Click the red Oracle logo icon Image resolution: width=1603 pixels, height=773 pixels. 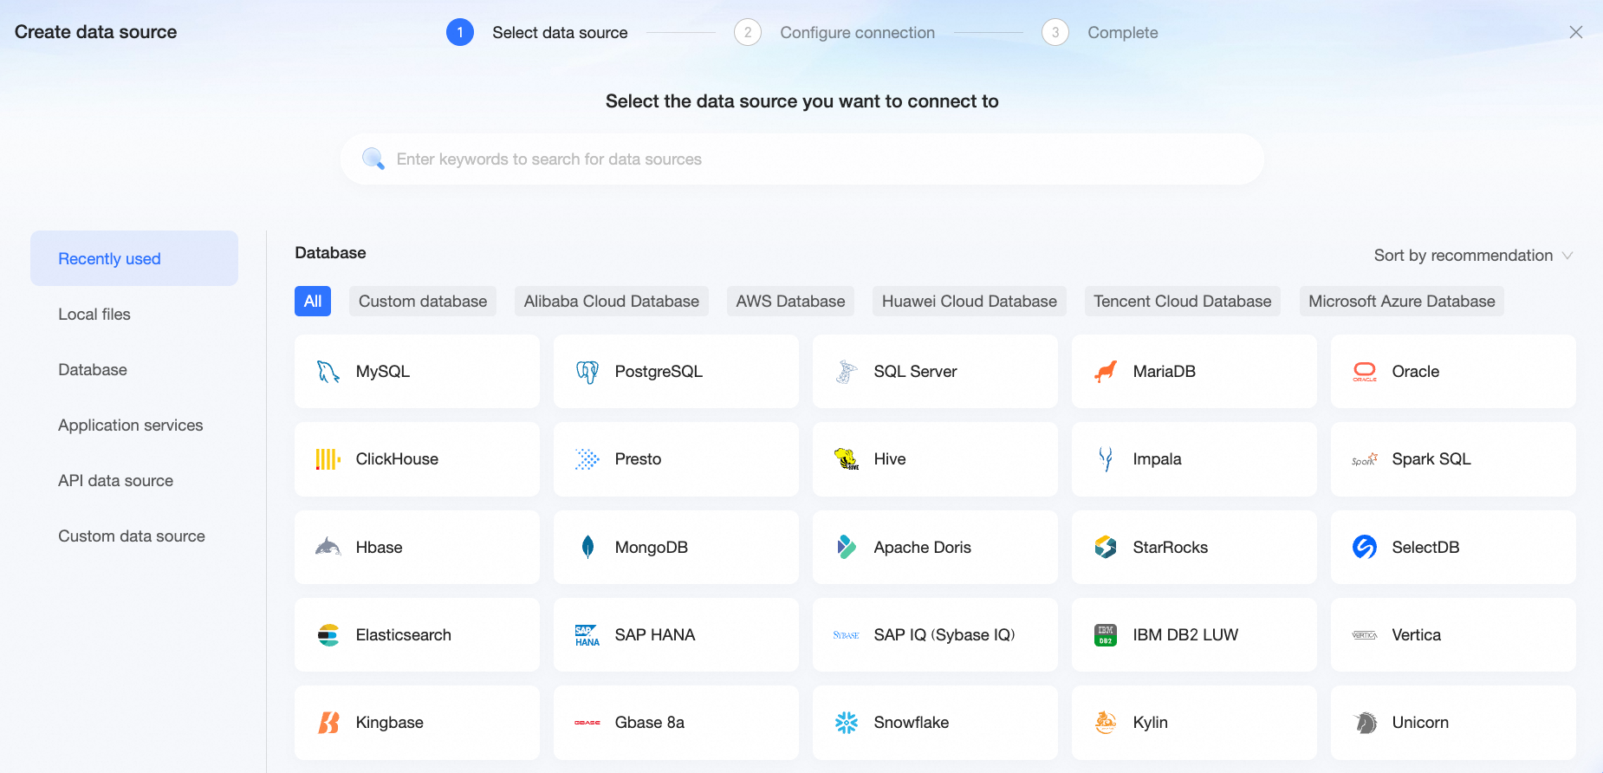[x=1365, y=372]
